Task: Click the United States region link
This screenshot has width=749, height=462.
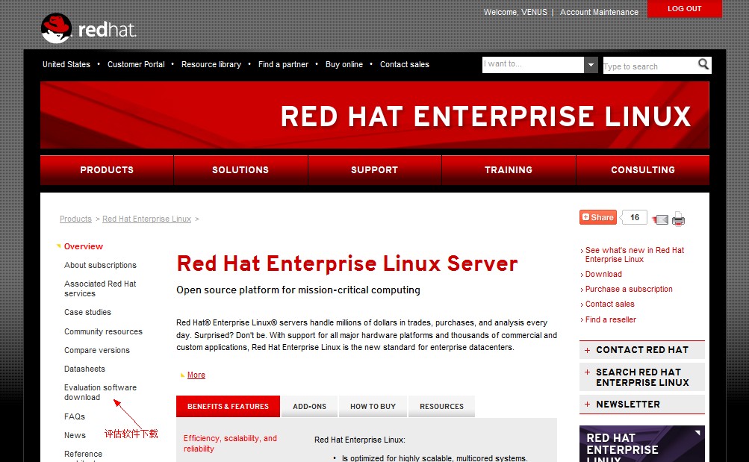Action: (66, 64)
